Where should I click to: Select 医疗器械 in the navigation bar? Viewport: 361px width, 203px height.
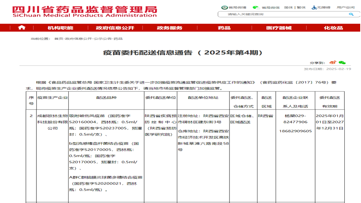click(x=279, y=28)
